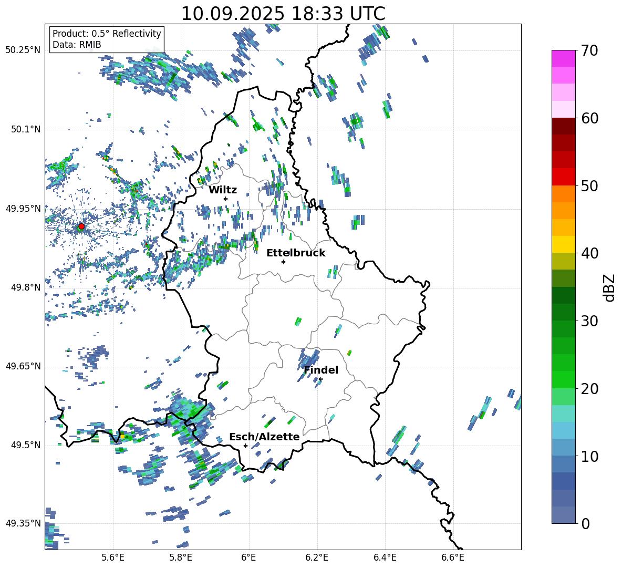Click the 49.65°N latitude tick label
The height and width of the screenshot is (568, 622).
(x=23, y=367)
